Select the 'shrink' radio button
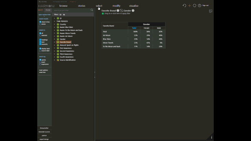This screenshot has width=251, height=141. point(40,24)
